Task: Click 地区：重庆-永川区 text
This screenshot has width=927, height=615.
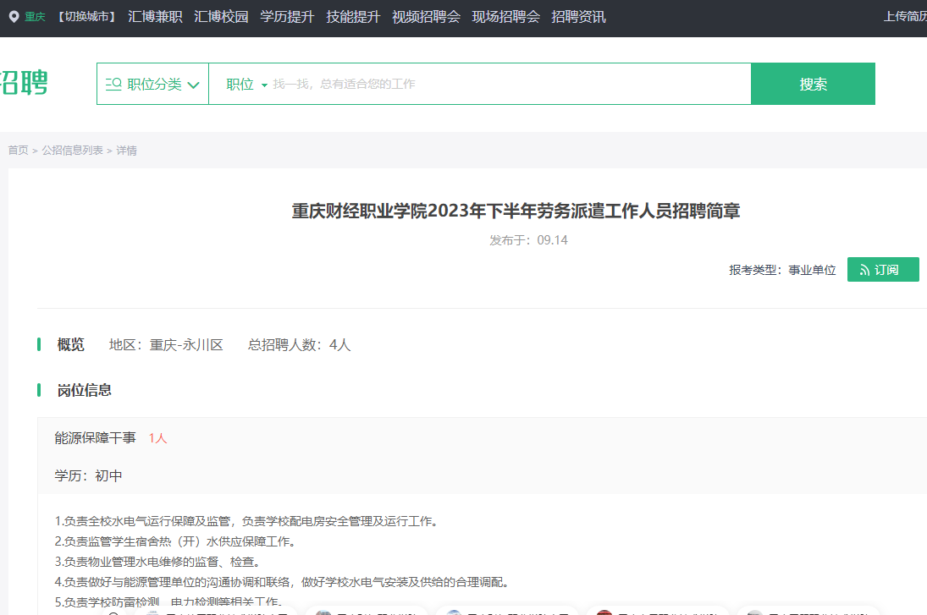Action: click(x=166, y=344)
